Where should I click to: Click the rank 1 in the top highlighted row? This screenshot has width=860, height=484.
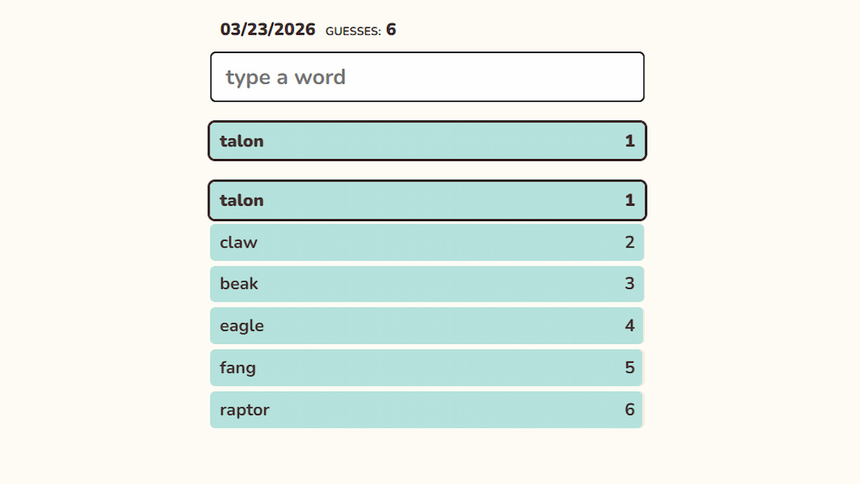(x=629, y=141)
